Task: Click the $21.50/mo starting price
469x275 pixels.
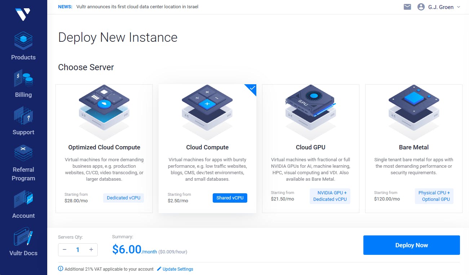Action: coord(283,199)
